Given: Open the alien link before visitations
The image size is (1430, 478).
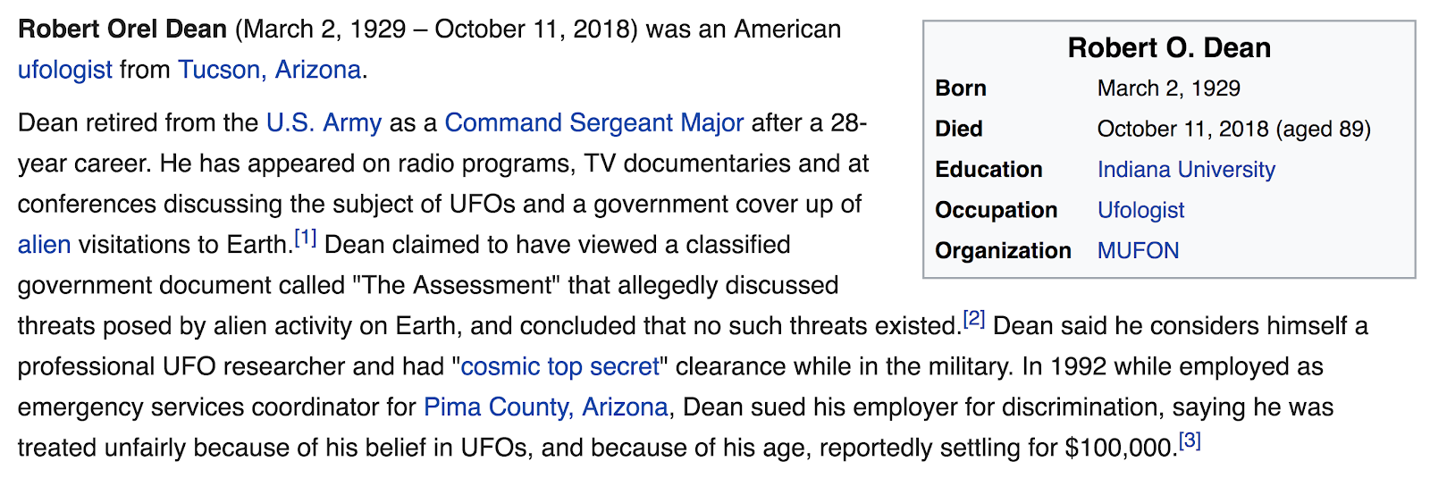Looking at the screenshot, I should tap(44, 245).
